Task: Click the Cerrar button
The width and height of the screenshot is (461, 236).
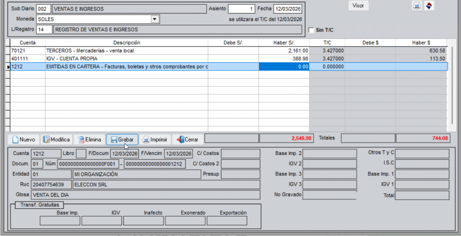Action: tap(188, 139)
